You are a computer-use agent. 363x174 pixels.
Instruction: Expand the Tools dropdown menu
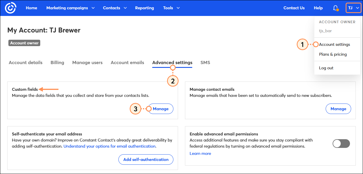(x=171, y=8)
